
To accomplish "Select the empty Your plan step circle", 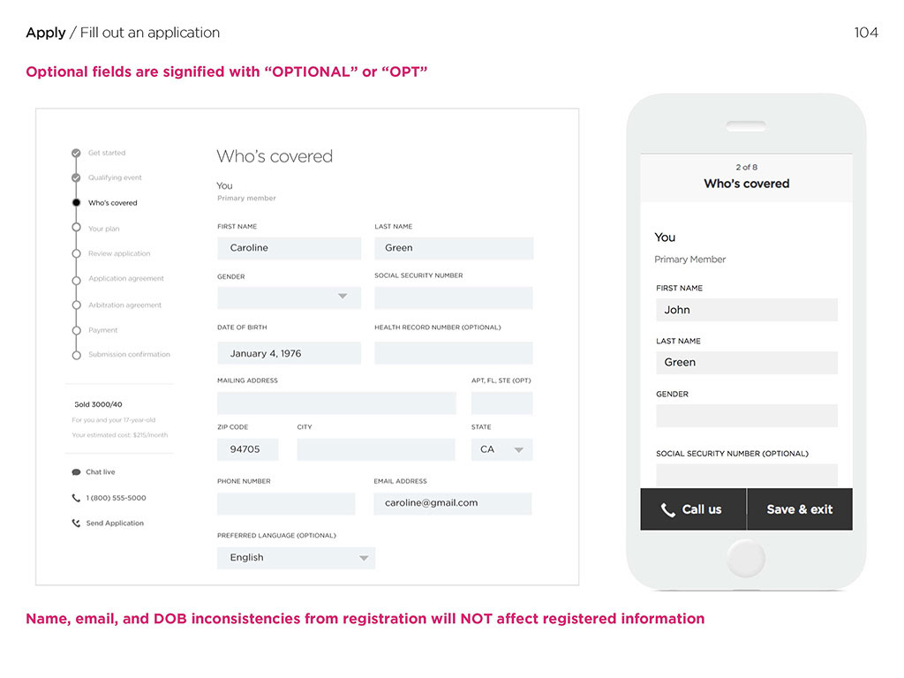I will 76,227.
